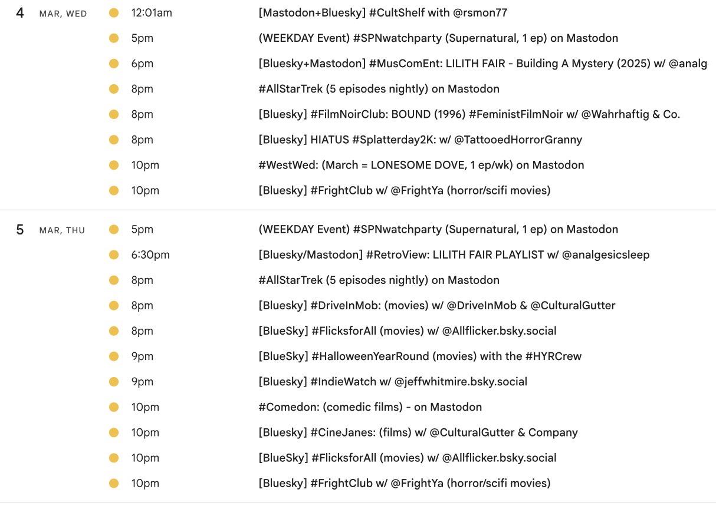Click the yellow dot beside the #CultShelf event
The height and width of the screenshot is (509, 716).
click(114, 13)
